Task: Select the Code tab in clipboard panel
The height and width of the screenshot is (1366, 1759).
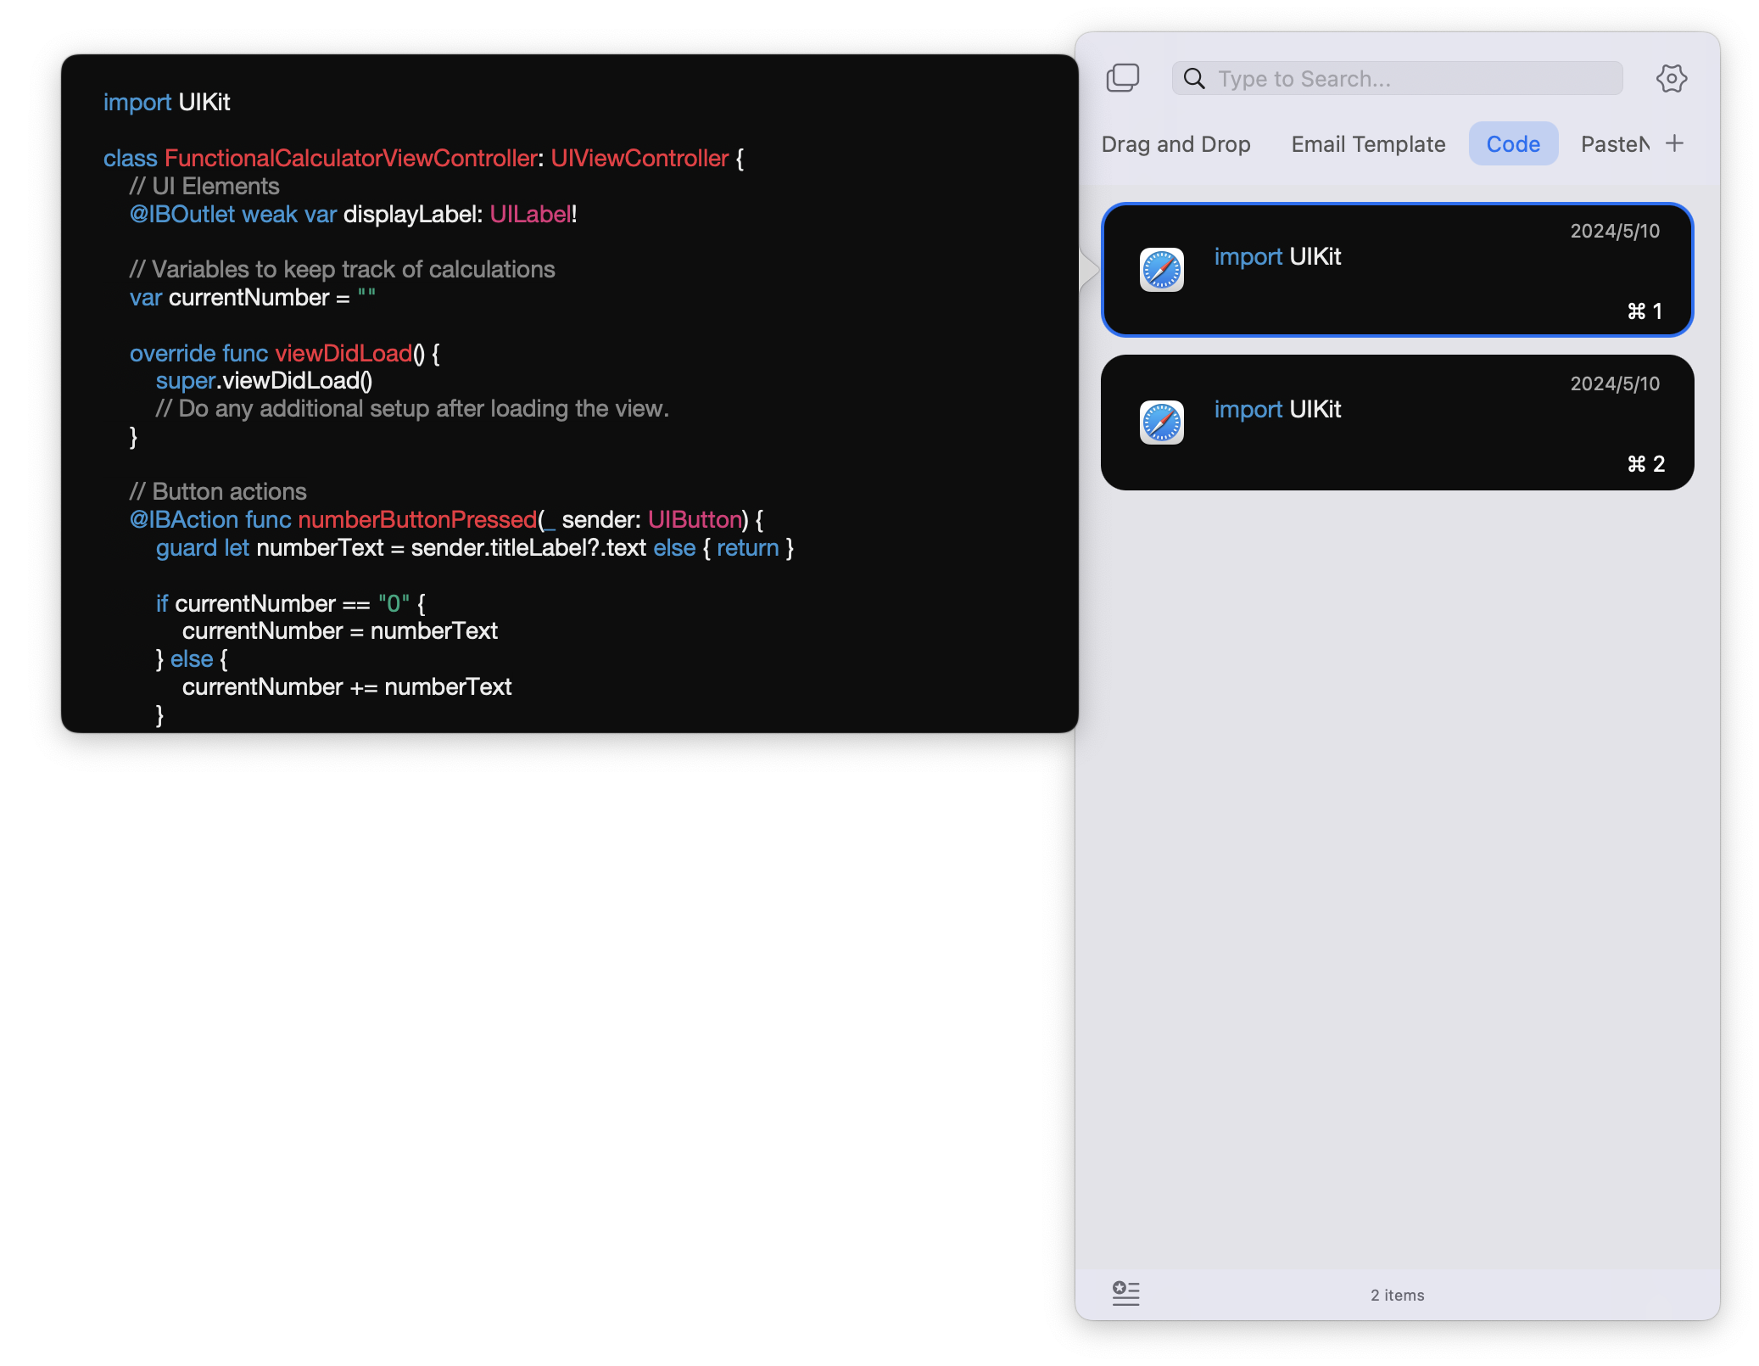Action: click(1513, 143)
